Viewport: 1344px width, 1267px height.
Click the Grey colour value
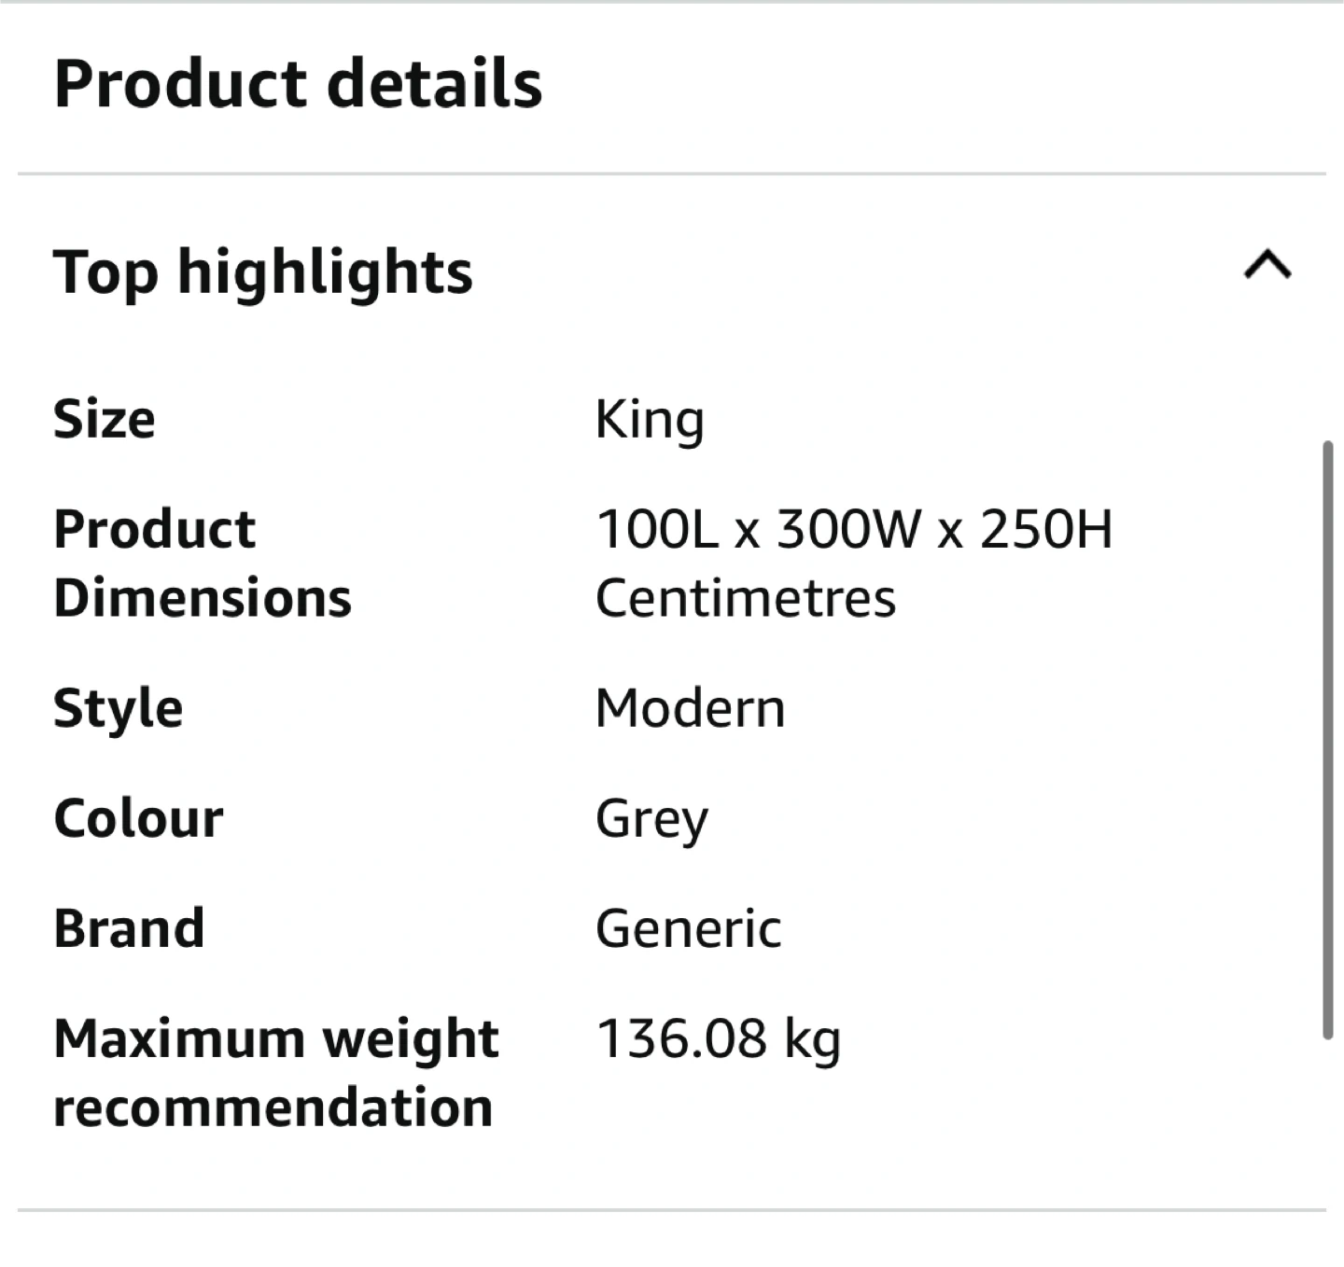click(x=651, y=820)
